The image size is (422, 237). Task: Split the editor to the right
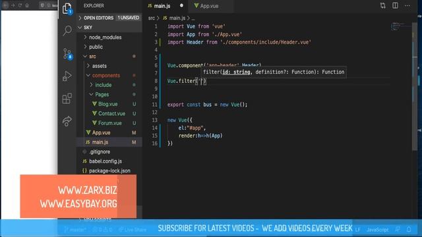coord(395,6)
